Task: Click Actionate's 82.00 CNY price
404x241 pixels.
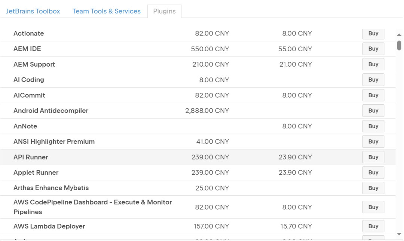Action: tap(212, 33)
